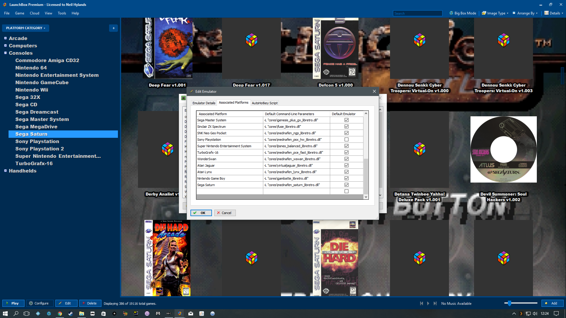Enable the default emulator checkbox for Sony Playstation
Image resolution: width=566 pixels, height=318 pixels.
(346, 140)
